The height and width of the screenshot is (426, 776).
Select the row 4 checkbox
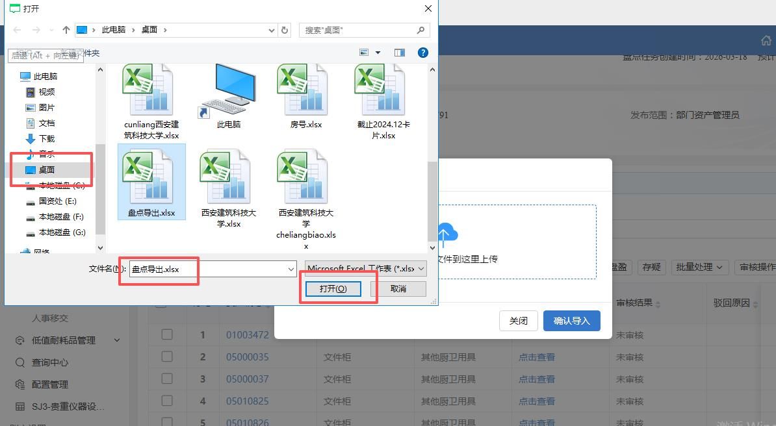tap(167, 401)
